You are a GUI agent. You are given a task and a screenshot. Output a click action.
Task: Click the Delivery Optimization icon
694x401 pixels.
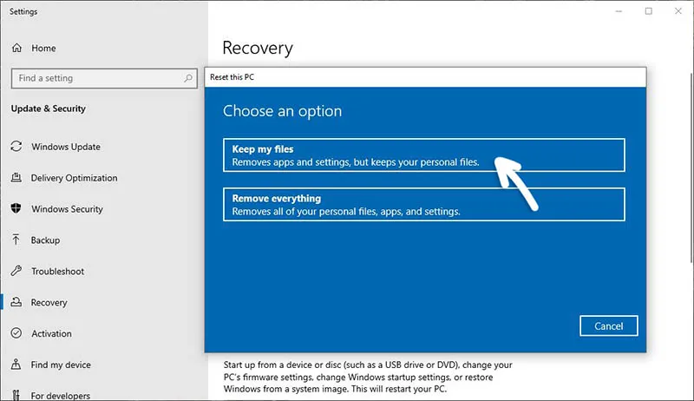point(16,178)
